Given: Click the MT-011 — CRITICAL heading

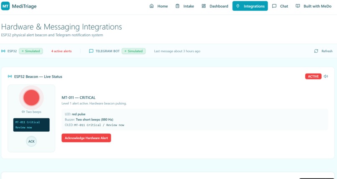Looking at the screenshot, I should click(79, 97).
